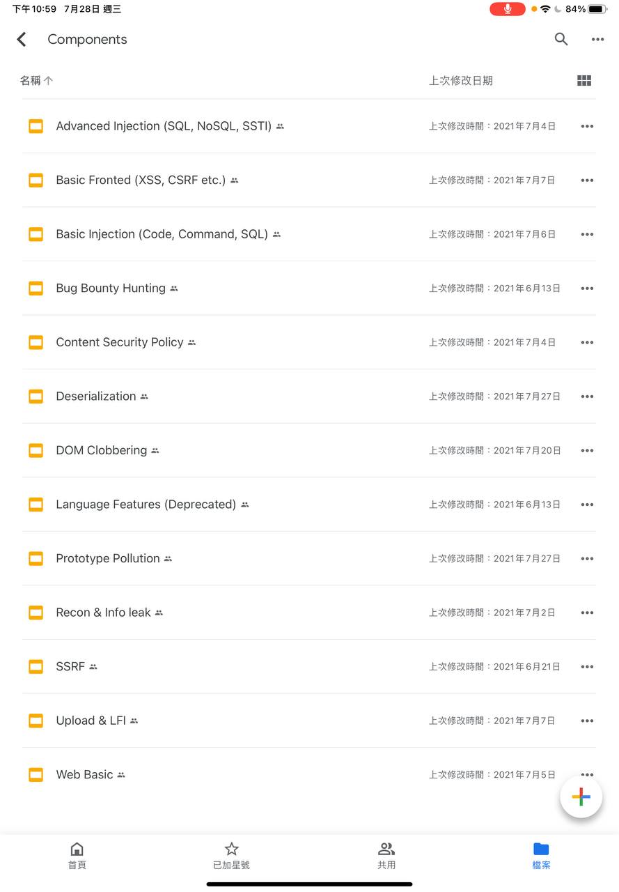Tap the Content Security Policy slides icon

point(36,342)
